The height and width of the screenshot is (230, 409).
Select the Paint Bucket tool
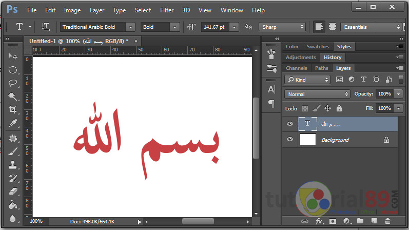tap(12, 205)
